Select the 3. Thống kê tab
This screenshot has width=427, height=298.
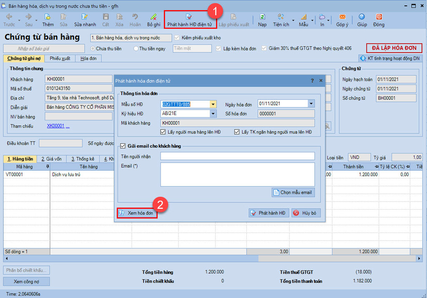click(x=83, y=159)
